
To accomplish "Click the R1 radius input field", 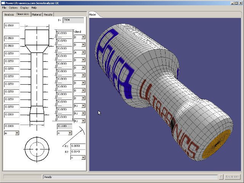I will point(78,146).
